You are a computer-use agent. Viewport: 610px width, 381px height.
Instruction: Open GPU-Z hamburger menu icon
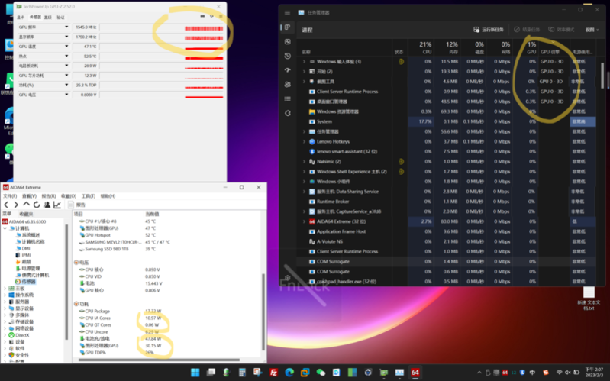221,16
